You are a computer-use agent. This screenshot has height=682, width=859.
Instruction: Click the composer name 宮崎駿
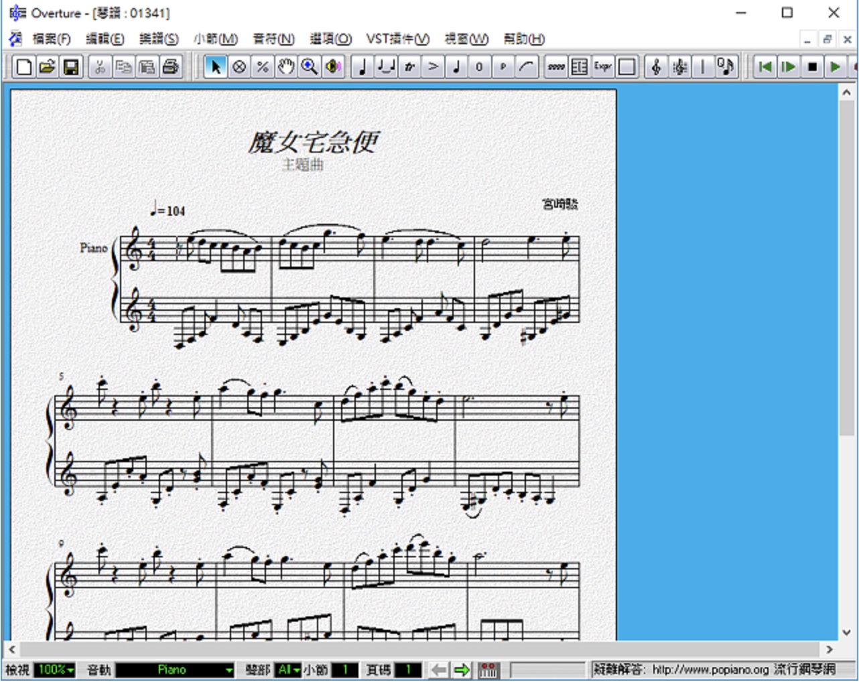pos(559,204)
